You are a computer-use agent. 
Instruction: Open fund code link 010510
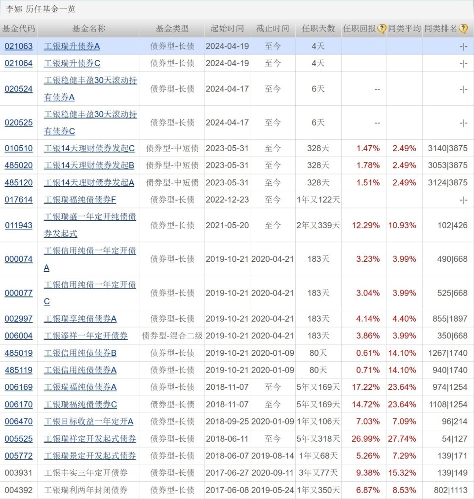(18, 148)
